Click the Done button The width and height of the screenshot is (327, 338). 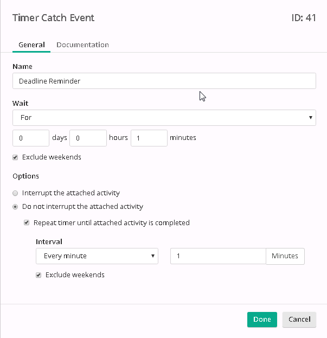[262, 320]
